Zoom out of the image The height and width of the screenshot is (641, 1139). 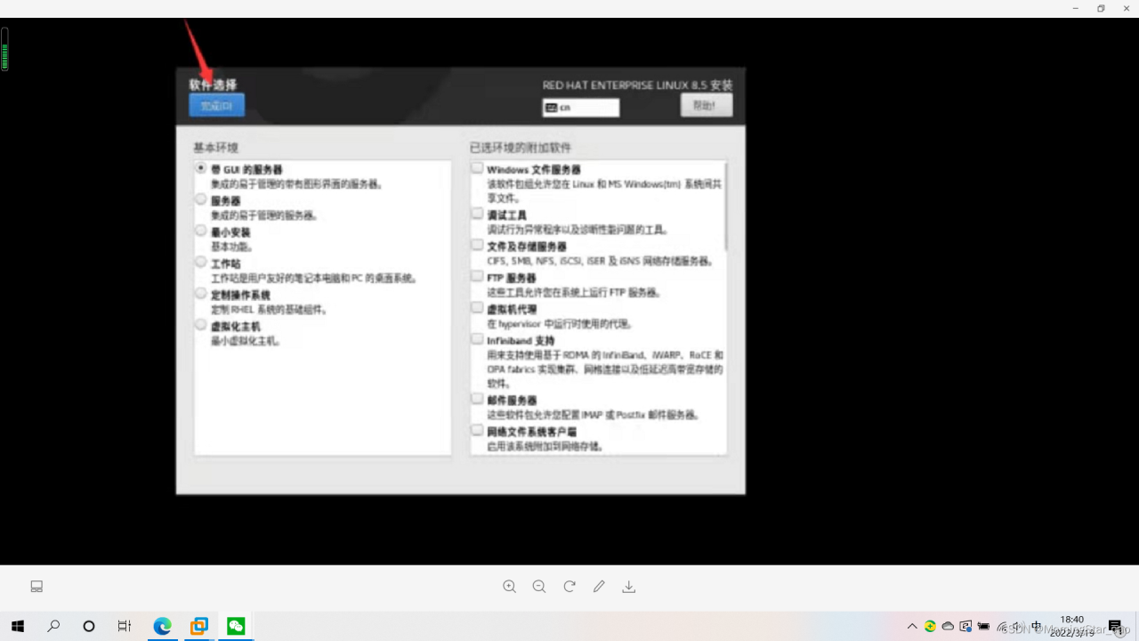[539, 587]
